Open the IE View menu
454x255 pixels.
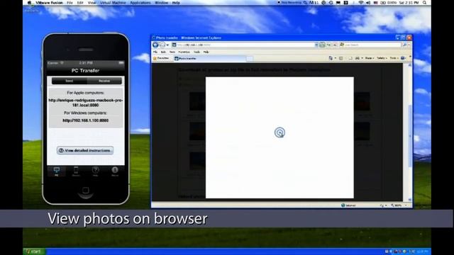tap(172, 52)
